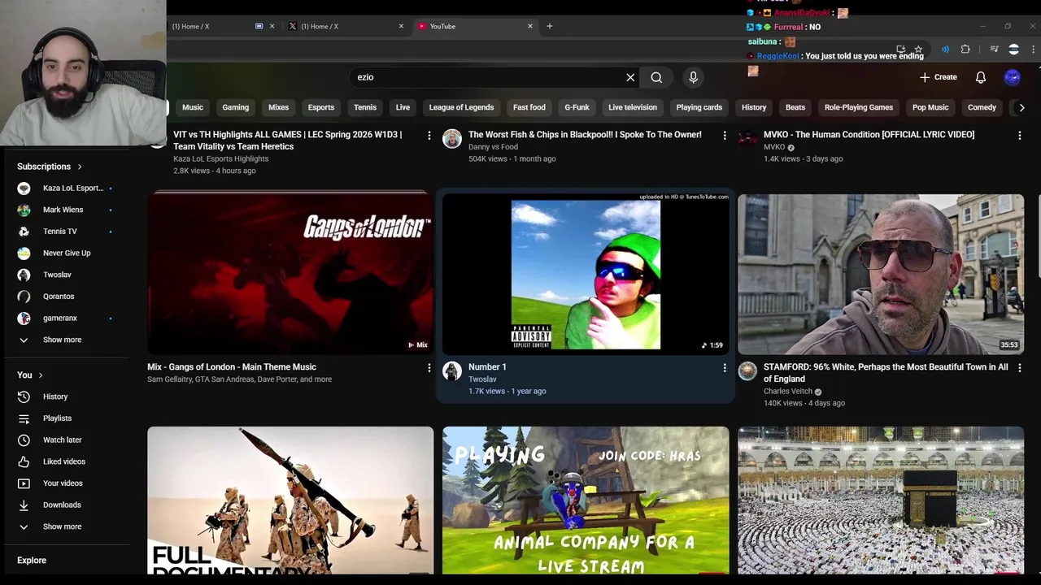Viewport: 1041px width, 585px height.
Task: Open more options for Worst Fish & Chips video
Action: pyautogui.click(x=725, y=136)
